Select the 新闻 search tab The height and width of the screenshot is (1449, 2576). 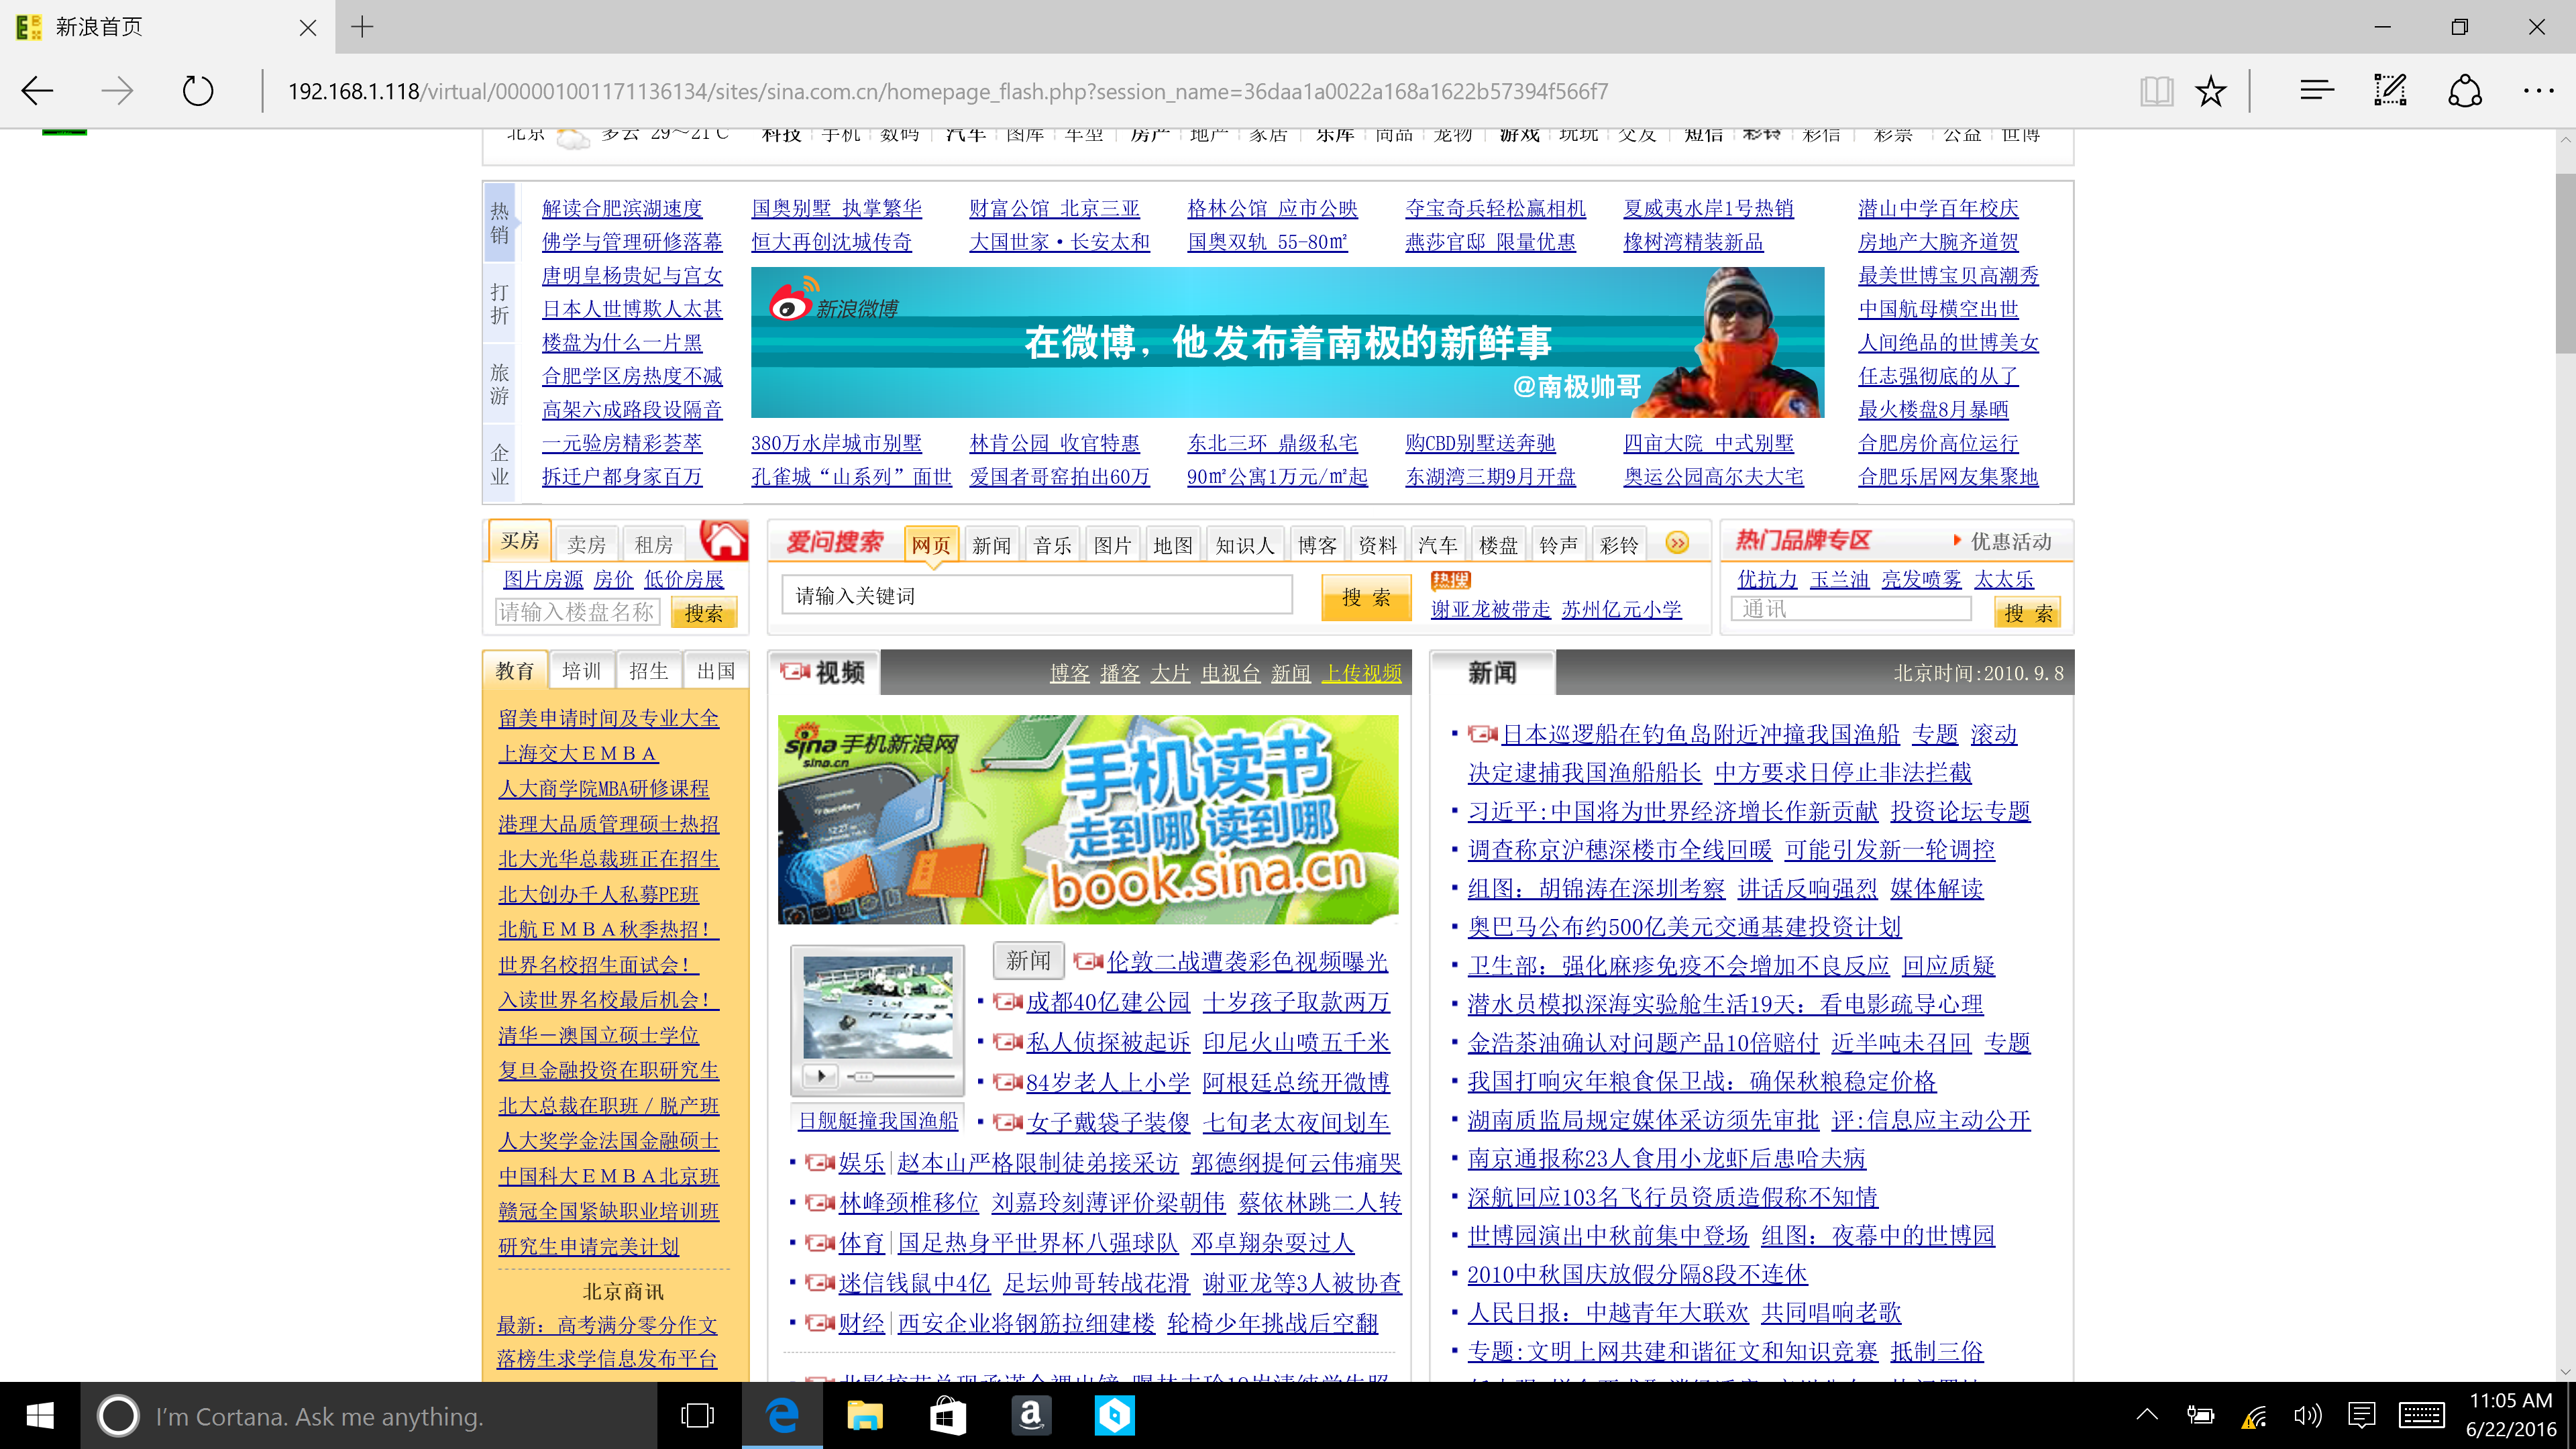991,545
